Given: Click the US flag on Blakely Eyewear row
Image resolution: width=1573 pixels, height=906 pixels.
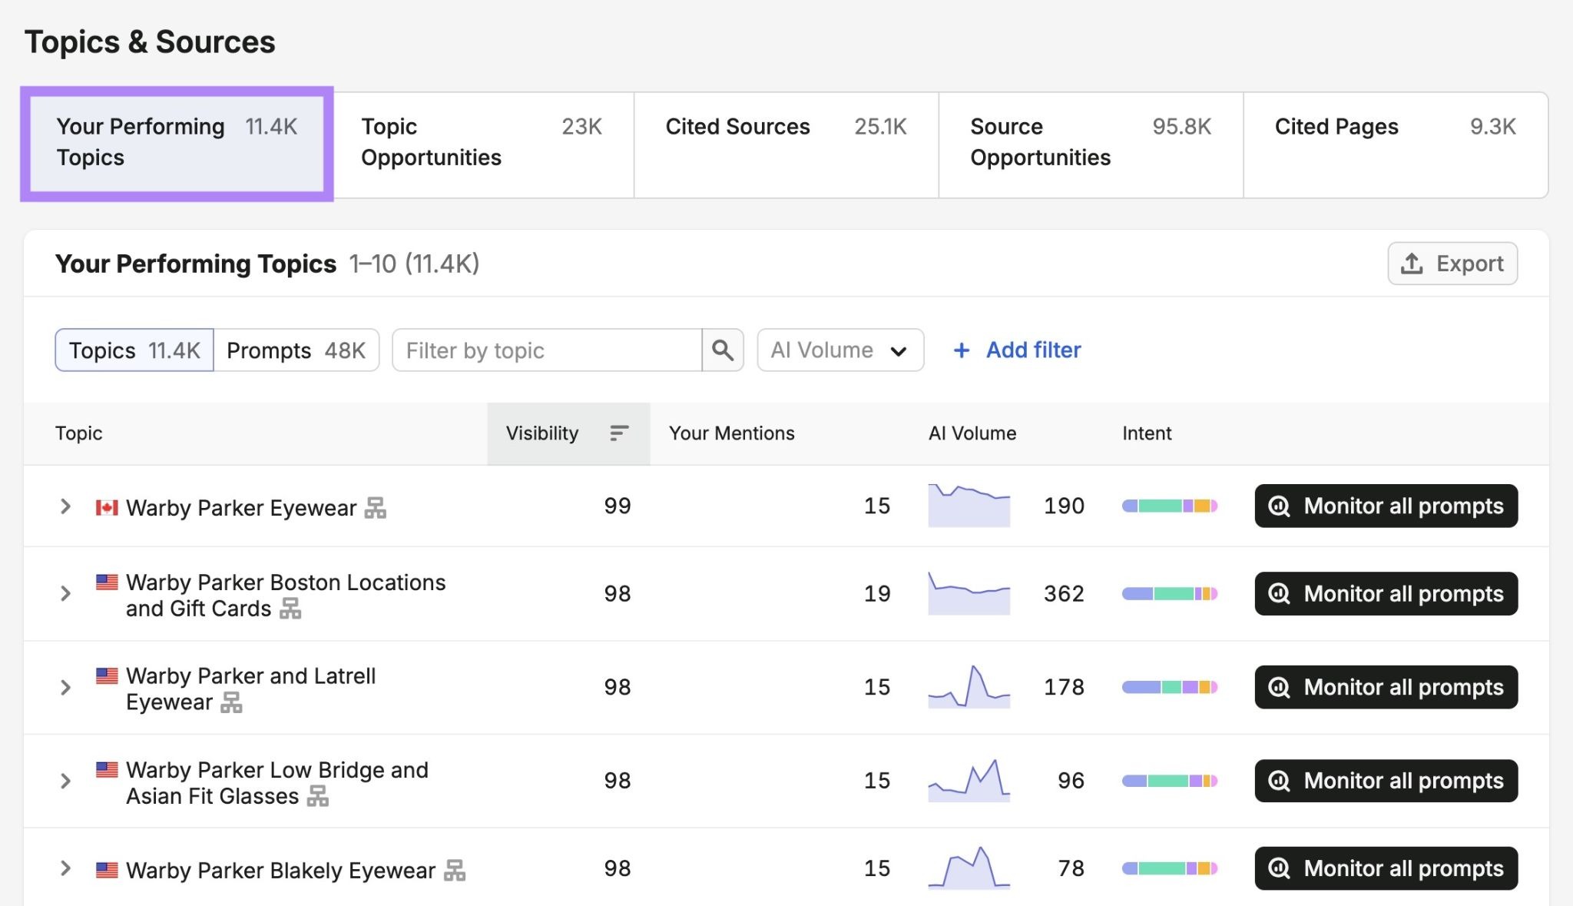Looking at the screenshot, I should tap(107, 870).
